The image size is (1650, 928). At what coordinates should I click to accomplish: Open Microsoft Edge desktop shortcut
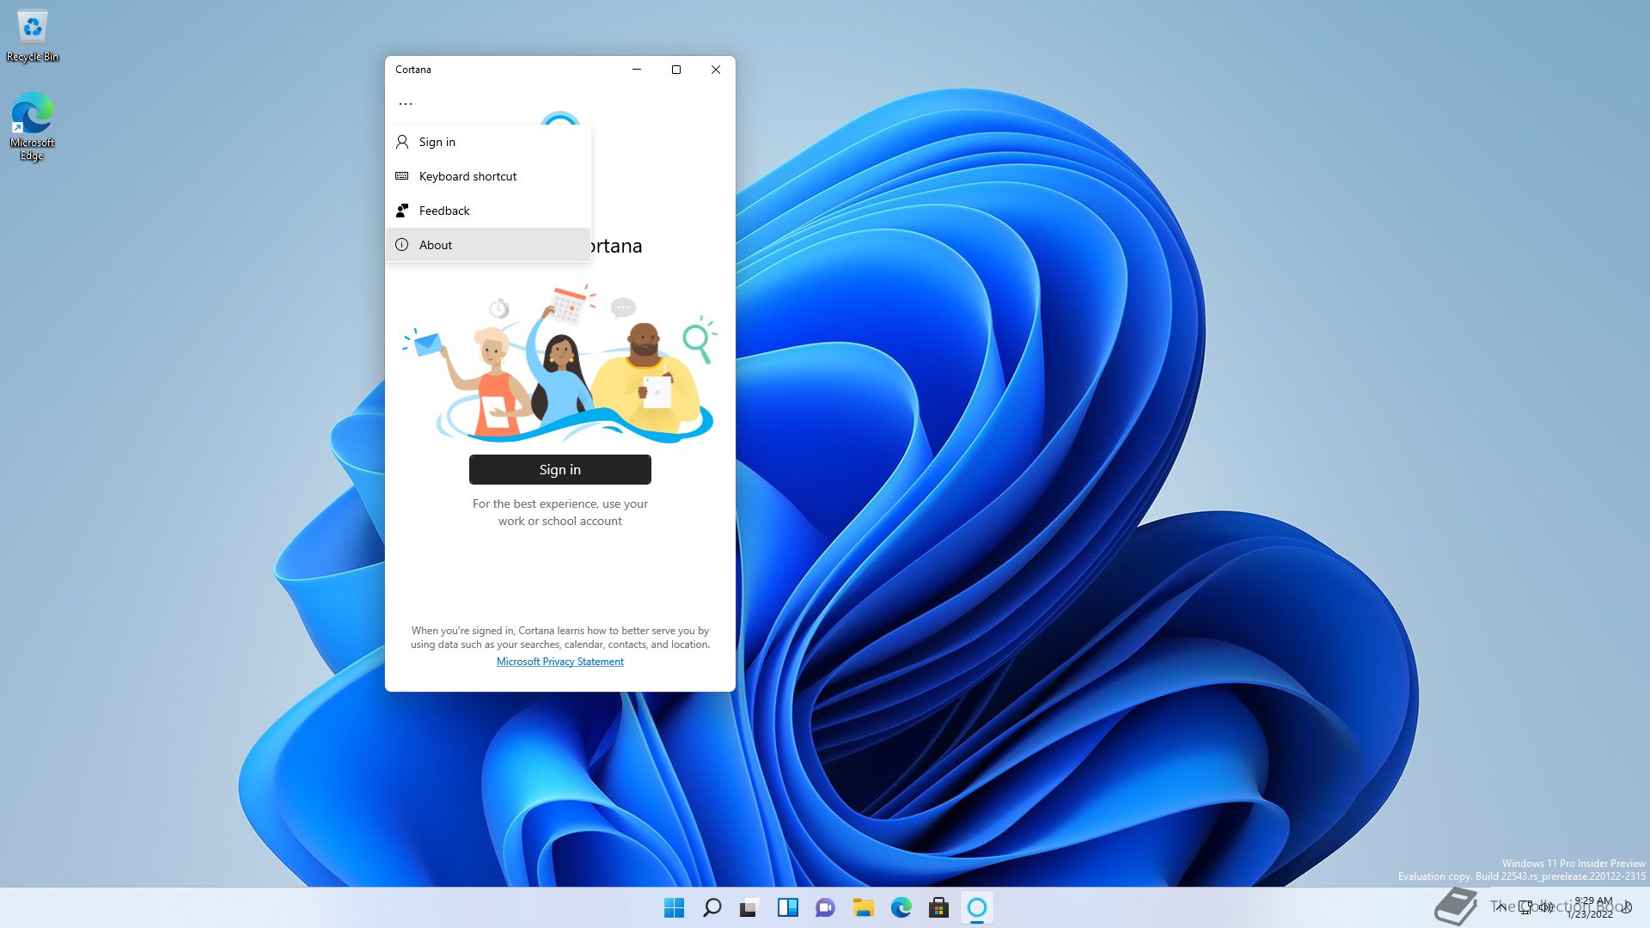coord(33,126)
